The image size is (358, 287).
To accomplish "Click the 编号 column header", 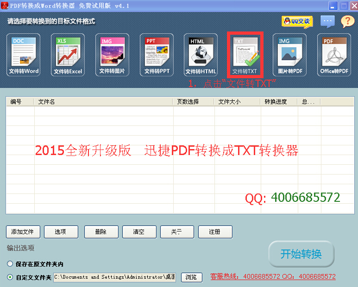I will click(20, 101).
